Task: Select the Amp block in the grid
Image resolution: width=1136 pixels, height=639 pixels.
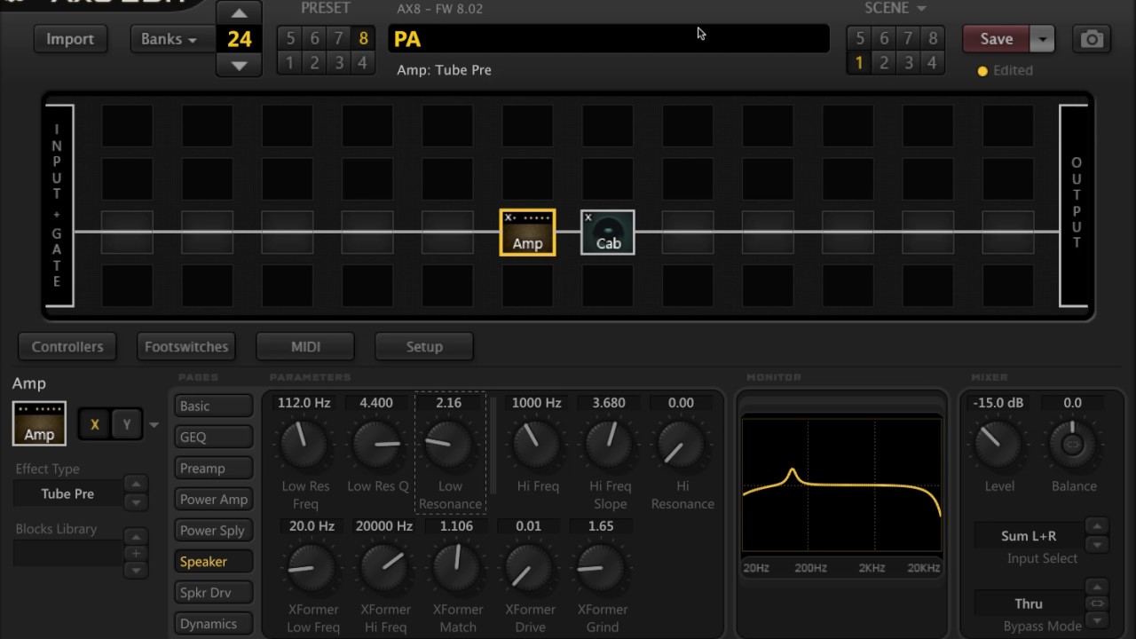Action: [527, 233]
